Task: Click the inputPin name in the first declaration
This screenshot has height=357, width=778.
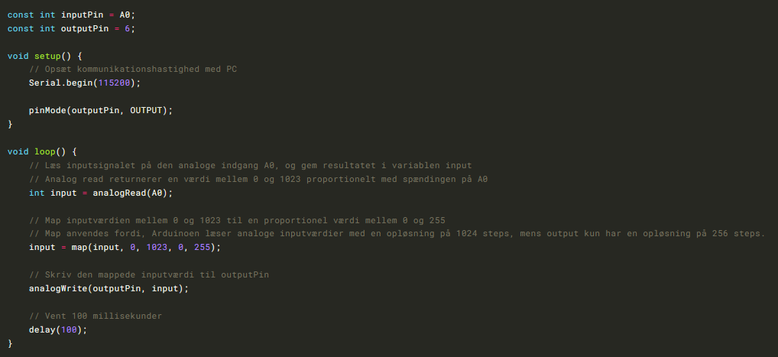Action: click(83, 15)
